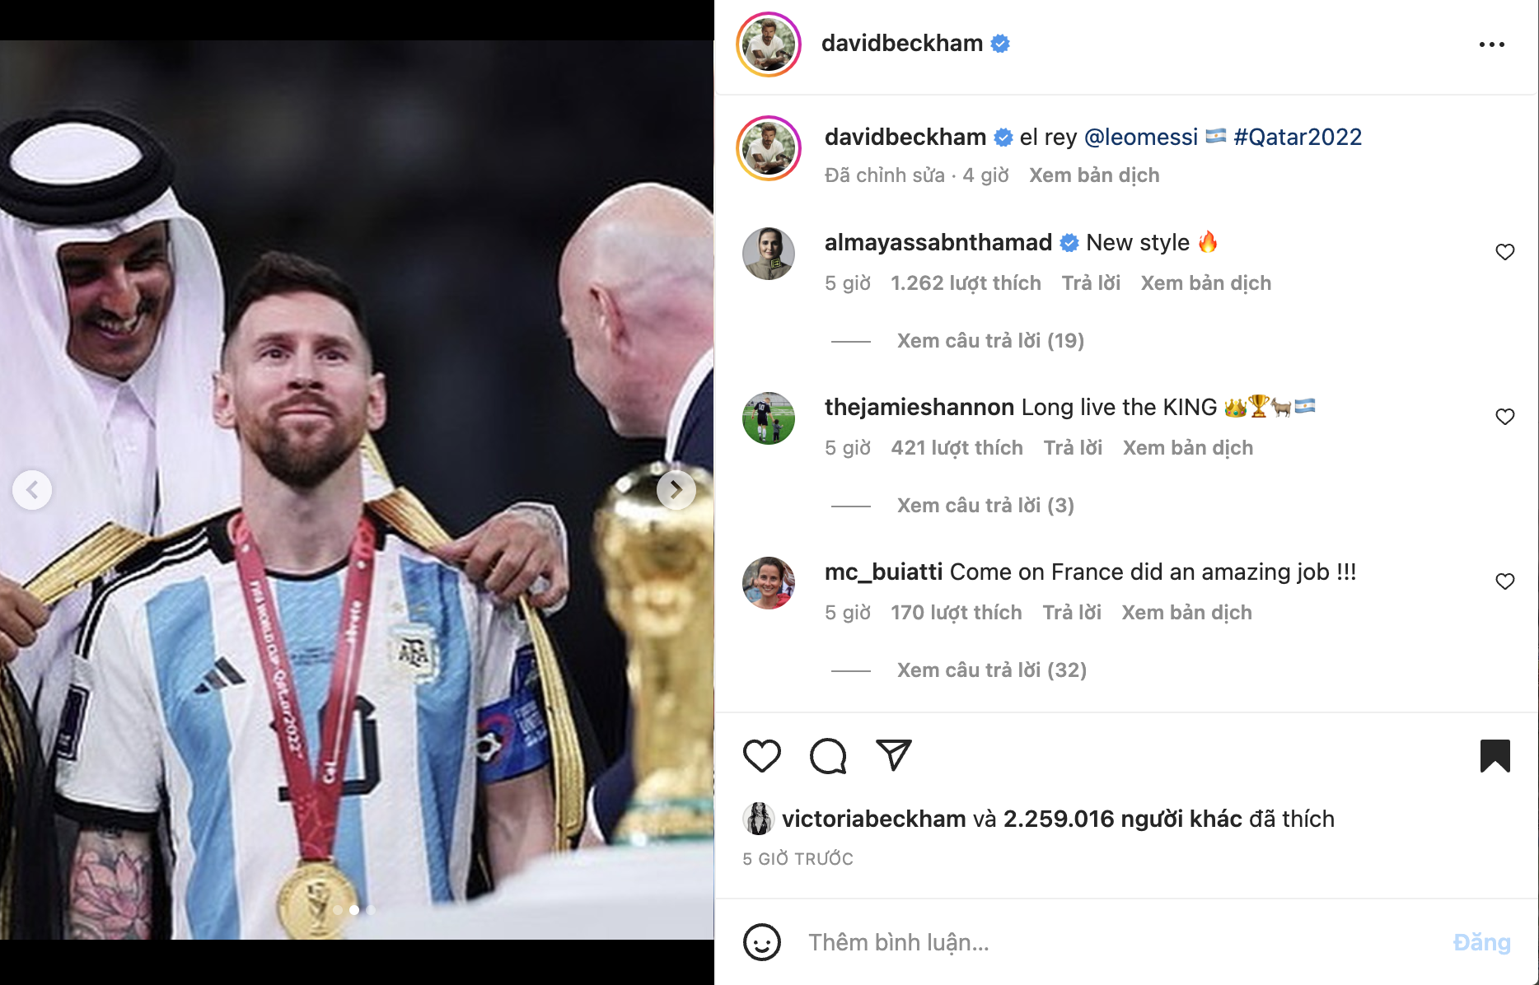Open comments with the speech bubble icon
The image size is (1539, 985).
tap(827, 754)
